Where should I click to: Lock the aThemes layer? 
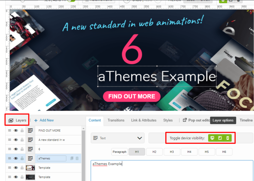[22, 158]
